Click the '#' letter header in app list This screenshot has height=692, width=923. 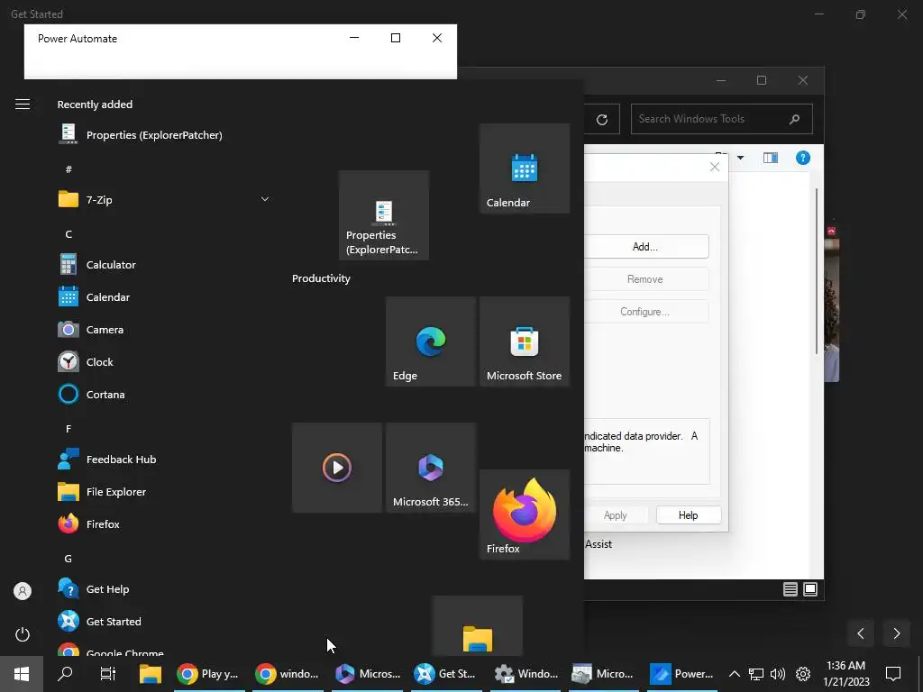(x=69, y=169)
